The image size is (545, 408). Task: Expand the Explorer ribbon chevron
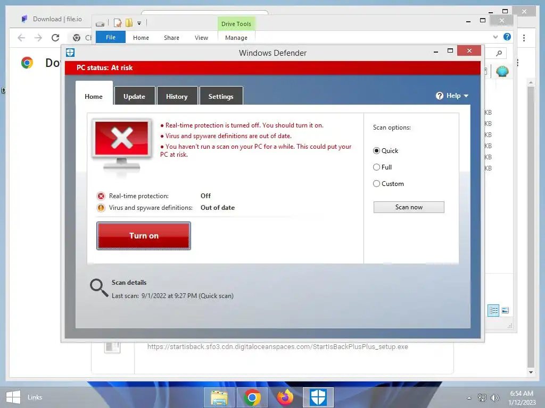pos(496,37)
